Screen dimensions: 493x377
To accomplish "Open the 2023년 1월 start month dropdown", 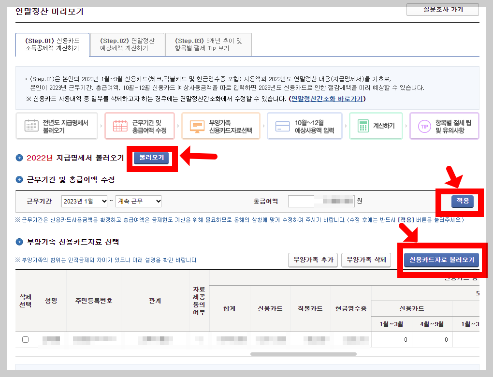I will click(85, 201).
